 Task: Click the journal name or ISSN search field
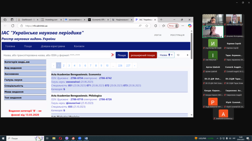click(x=55, y=55)
